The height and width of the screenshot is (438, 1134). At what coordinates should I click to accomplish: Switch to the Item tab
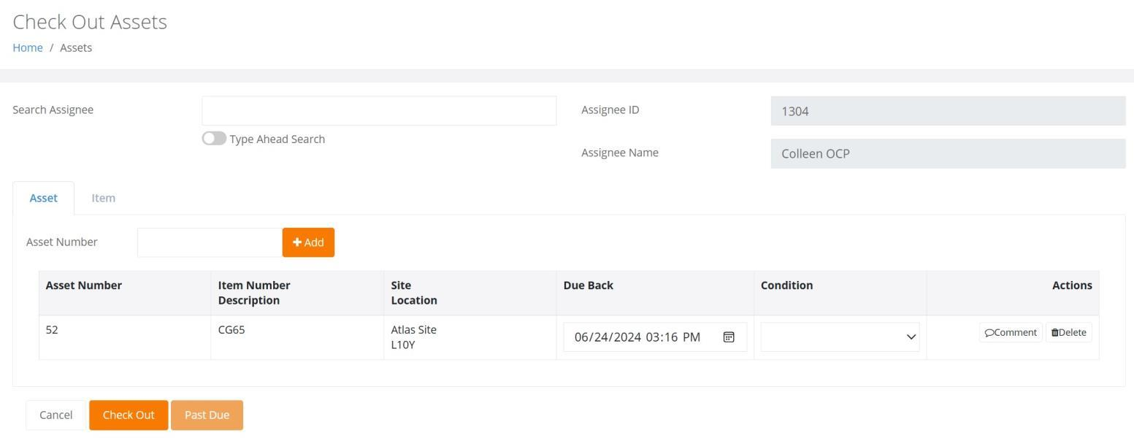(x=103, y=198)
